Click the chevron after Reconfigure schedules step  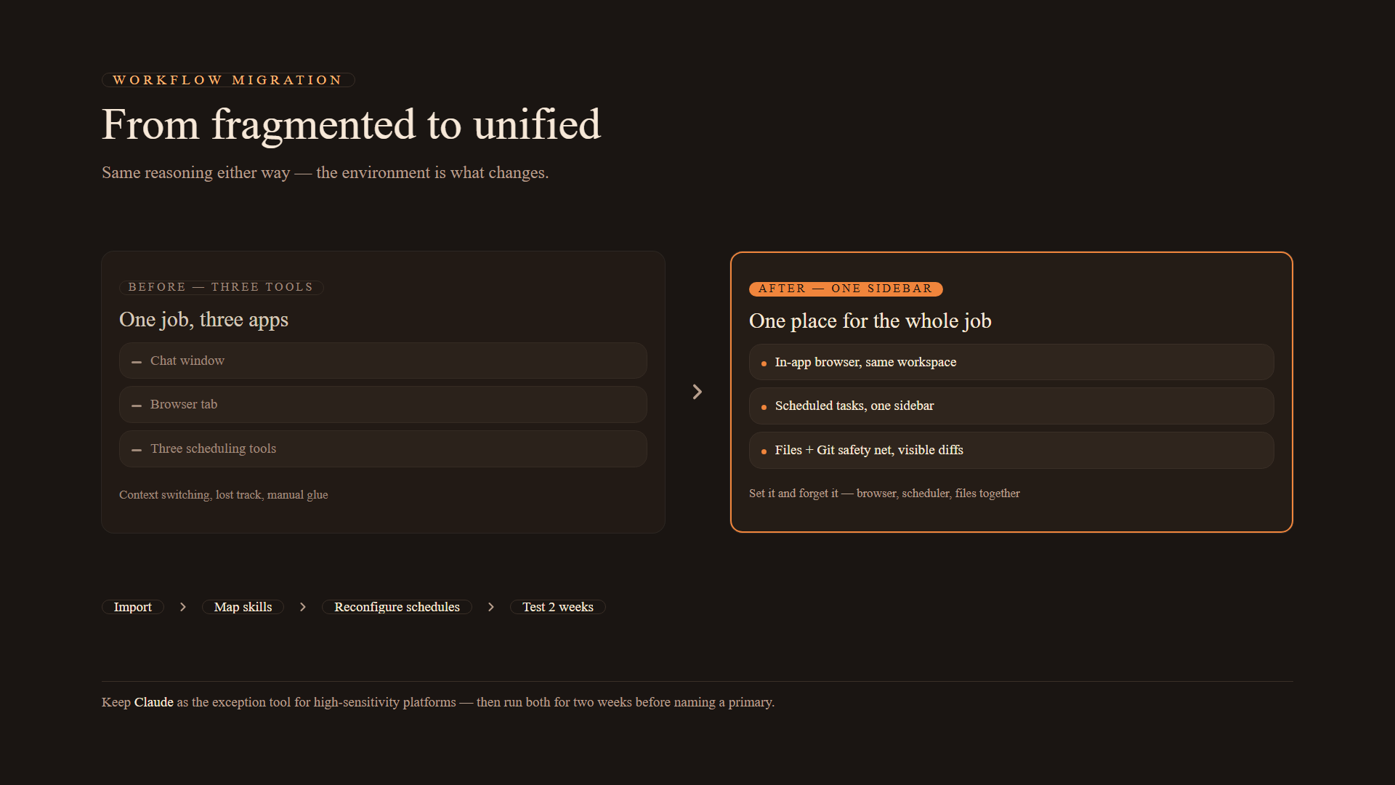click(x=491, y=607)
